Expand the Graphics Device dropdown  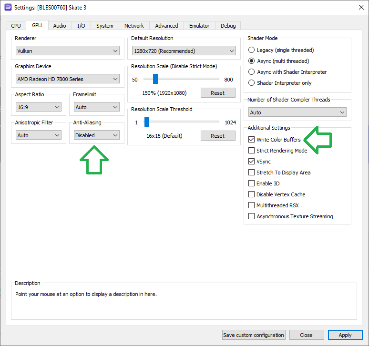[x=68, y=79]
